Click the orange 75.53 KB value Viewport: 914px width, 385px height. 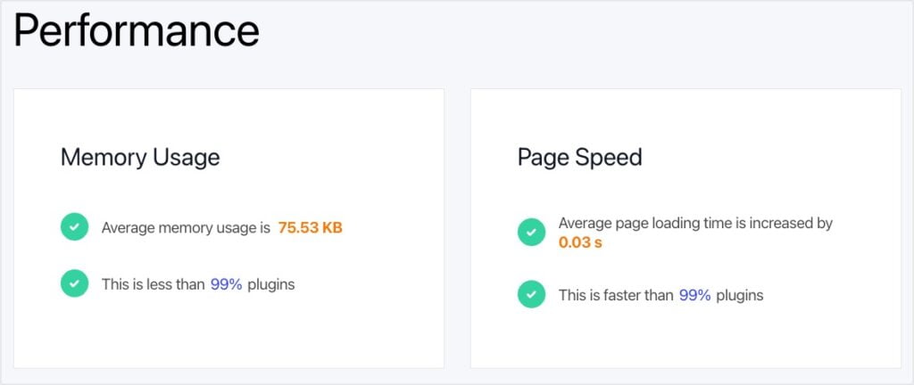(x=310, y=227)
